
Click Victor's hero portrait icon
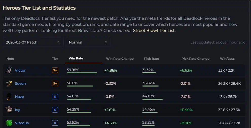pyautogui.click(x=9, y=70)
